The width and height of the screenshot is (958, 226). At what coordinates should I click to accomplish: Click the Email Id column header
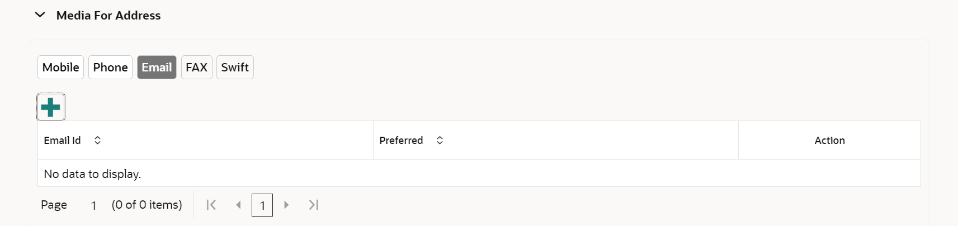coord(63,141)
